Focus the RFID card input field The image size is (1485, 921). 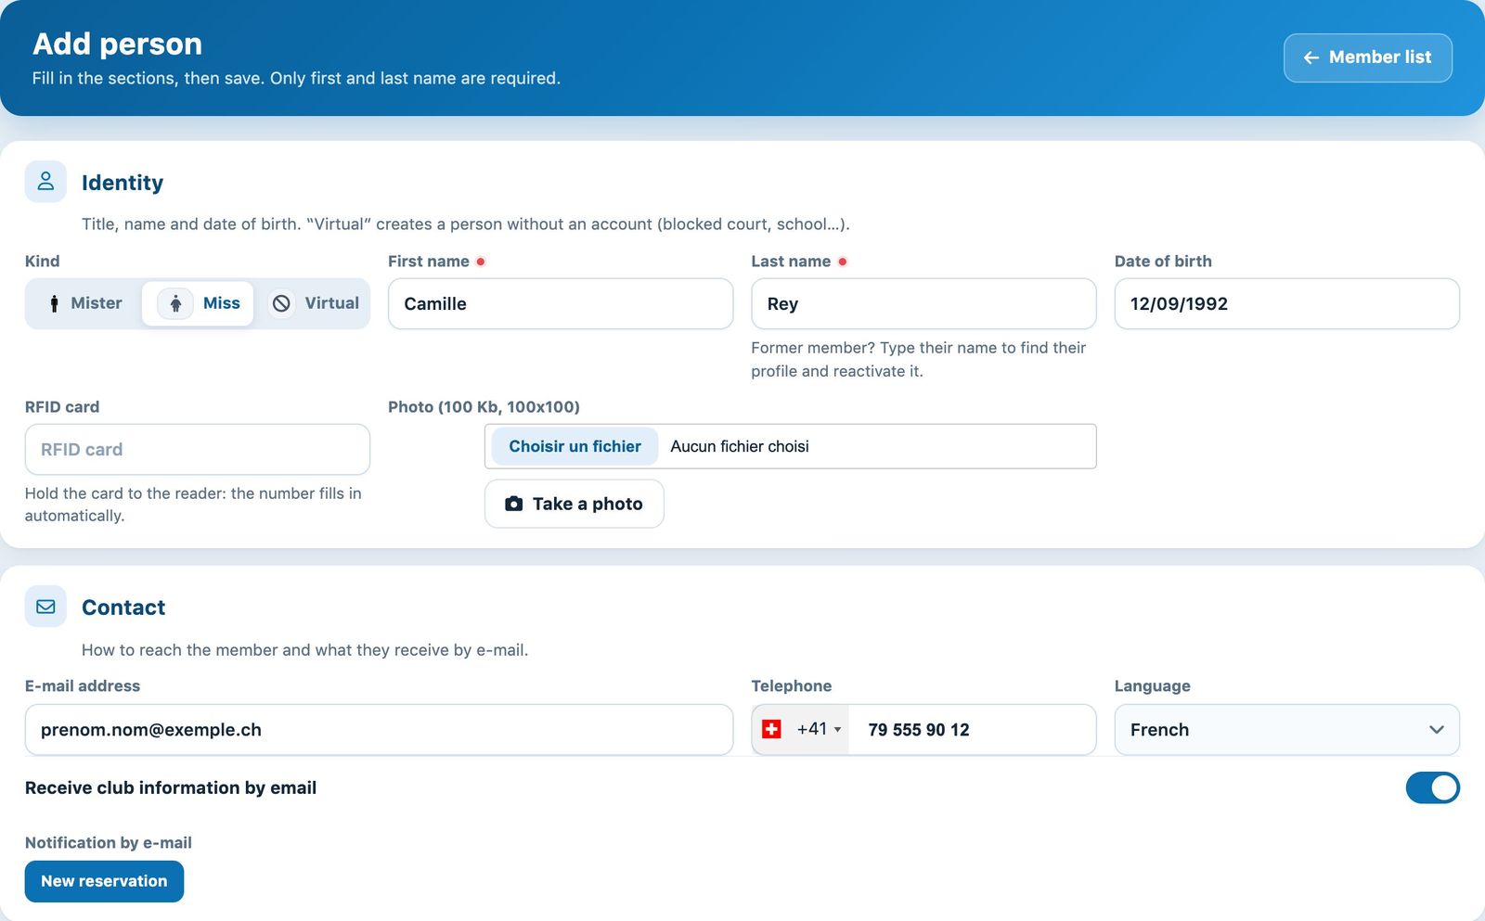click(198, 450)
